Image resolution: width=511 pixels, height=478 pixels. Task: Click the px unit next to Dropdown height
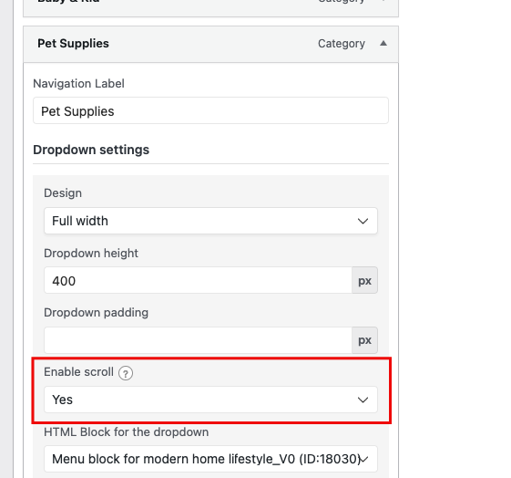point(364,280)
